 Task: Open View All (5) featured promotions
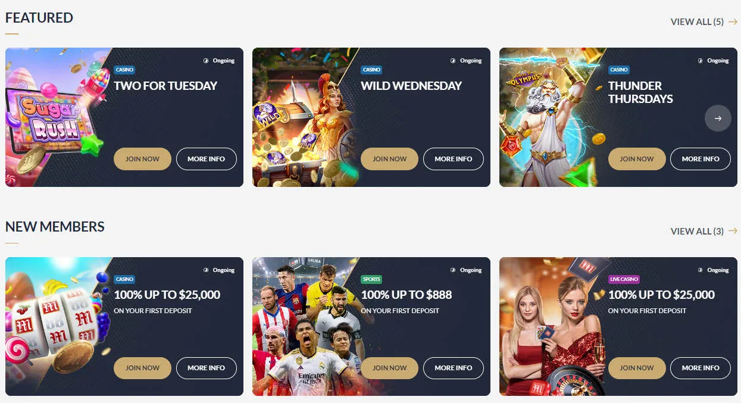[697, 21]
